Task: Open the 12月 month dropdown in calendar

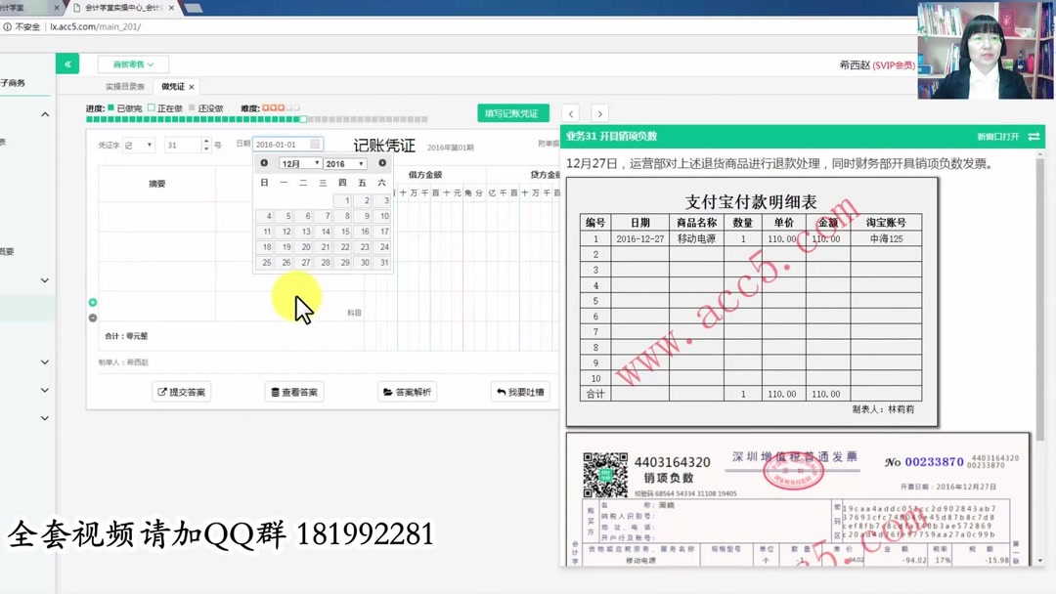Action: point(300,164)
